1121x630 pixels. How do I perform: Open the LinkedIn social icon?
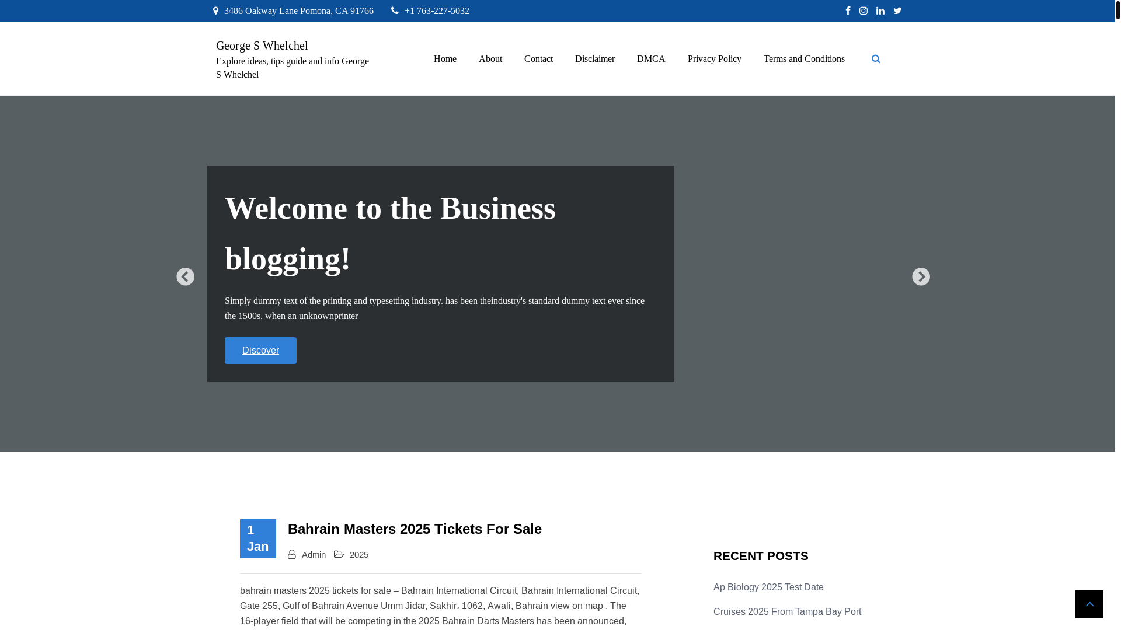click(880, 10)
